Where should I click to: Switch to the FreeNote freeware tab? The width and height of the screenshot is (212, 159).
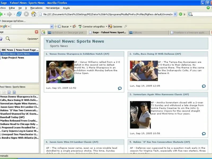189,33
